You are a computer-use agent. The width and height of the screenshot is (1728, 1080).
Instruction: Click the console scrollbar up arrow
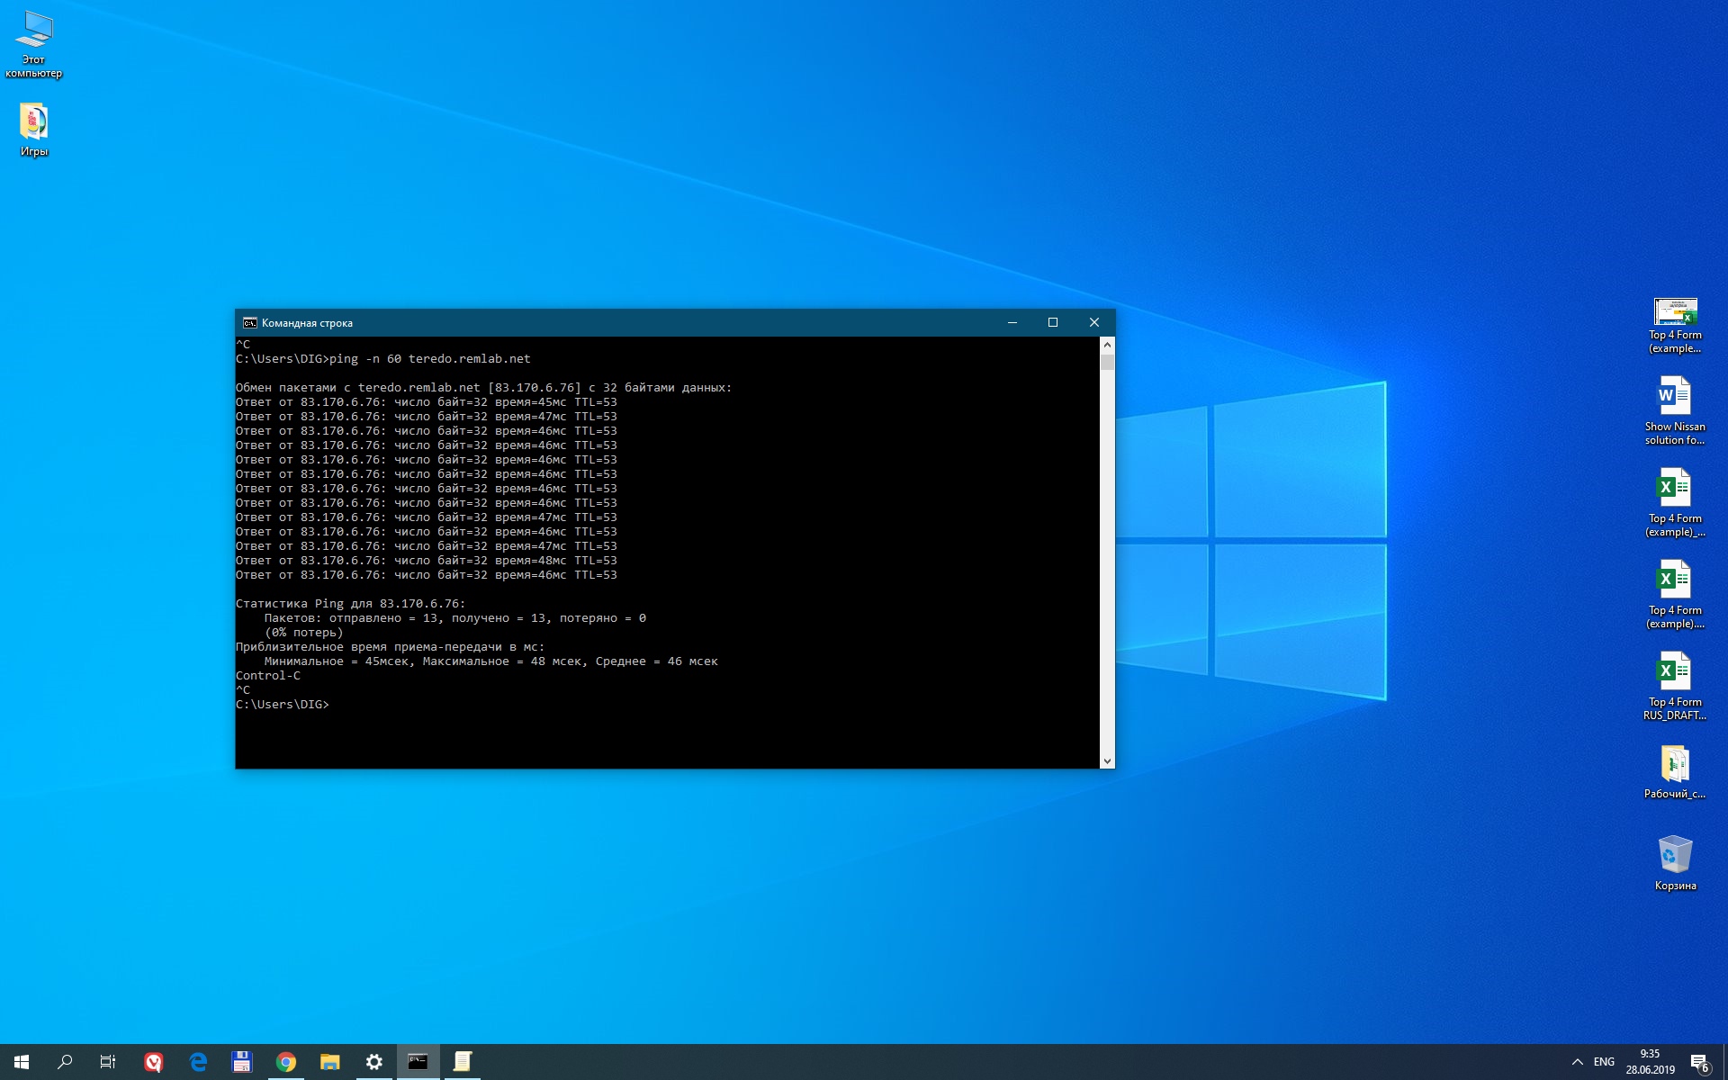[1107, 345]
